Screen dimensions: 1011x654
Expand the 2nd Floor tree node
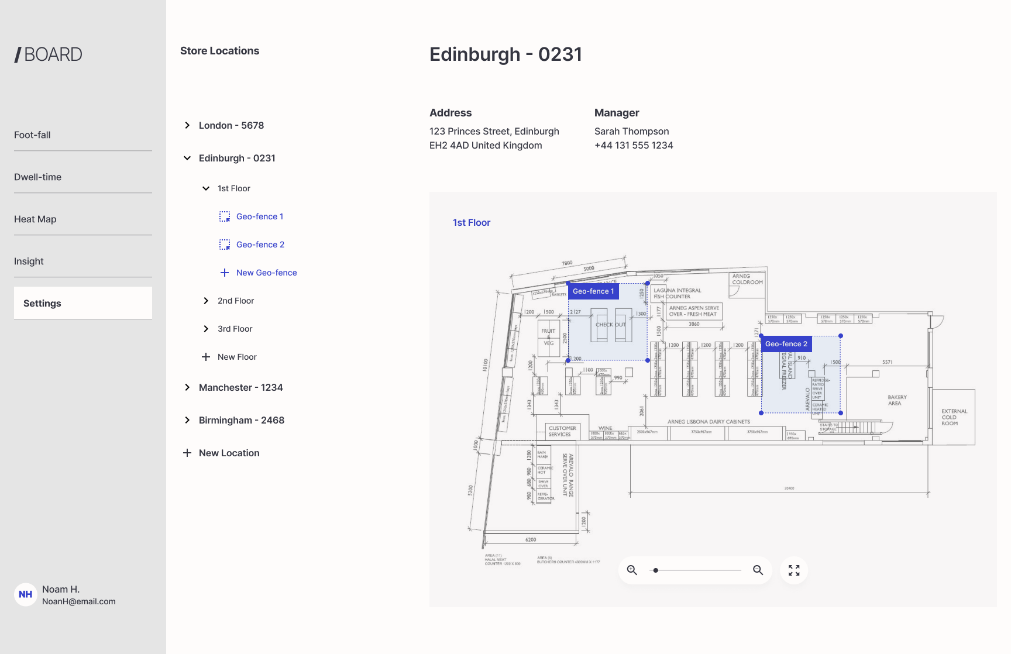(206, 301)
